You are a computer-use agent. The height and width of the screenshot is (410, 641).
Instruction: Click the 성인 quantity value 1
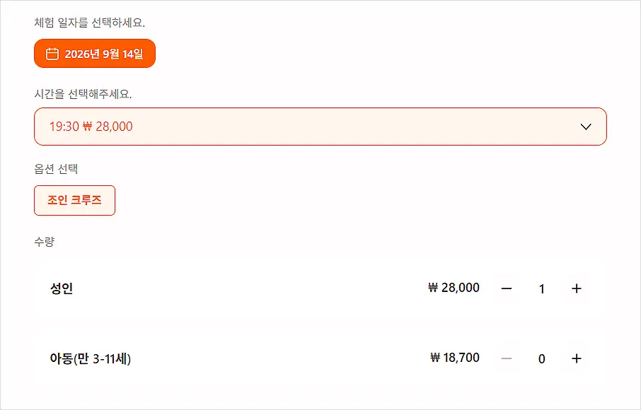pos(542,289)
